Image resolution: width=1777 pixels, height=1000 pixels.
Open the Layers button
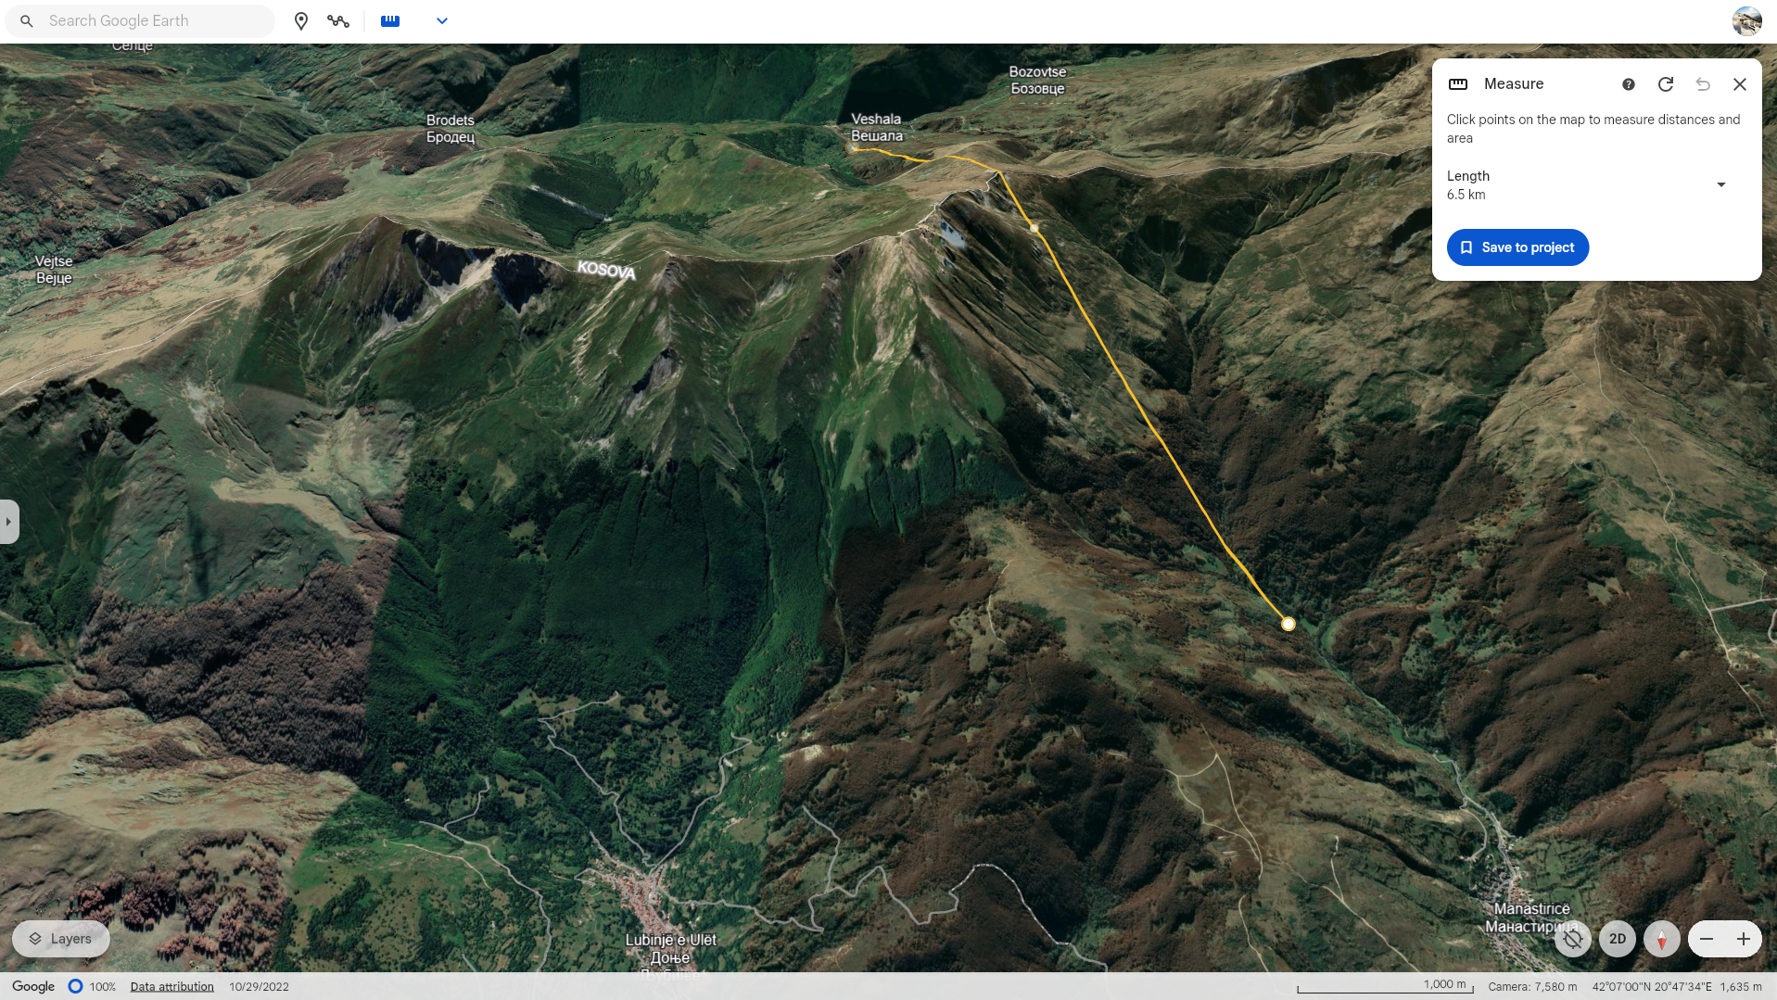(61, 939)
